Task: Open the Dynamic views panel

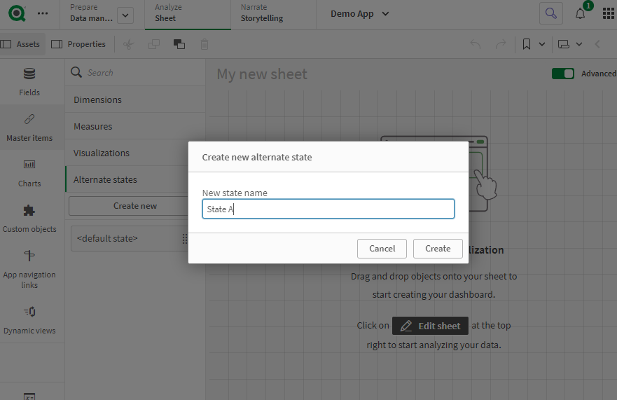Action: (x=29, y=320)
